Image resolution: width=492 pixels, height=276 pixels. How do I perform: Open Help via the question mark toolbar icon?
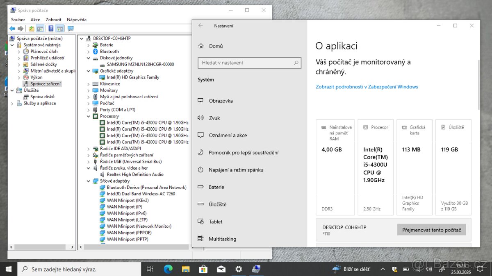point(51,28)
